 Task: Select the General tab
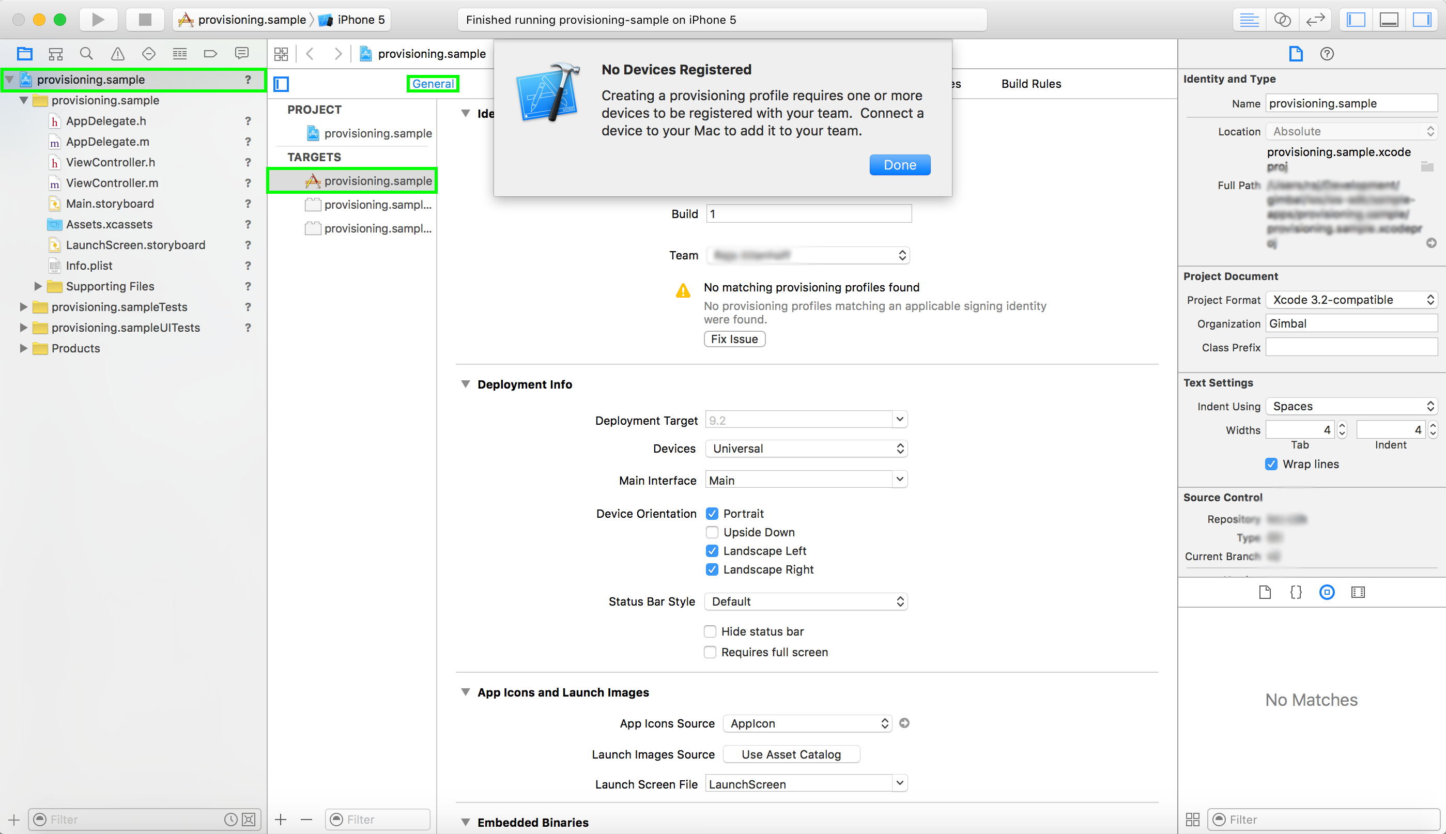coord(433,84)
